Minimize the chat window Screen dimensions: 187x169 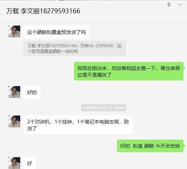[181, 5]
